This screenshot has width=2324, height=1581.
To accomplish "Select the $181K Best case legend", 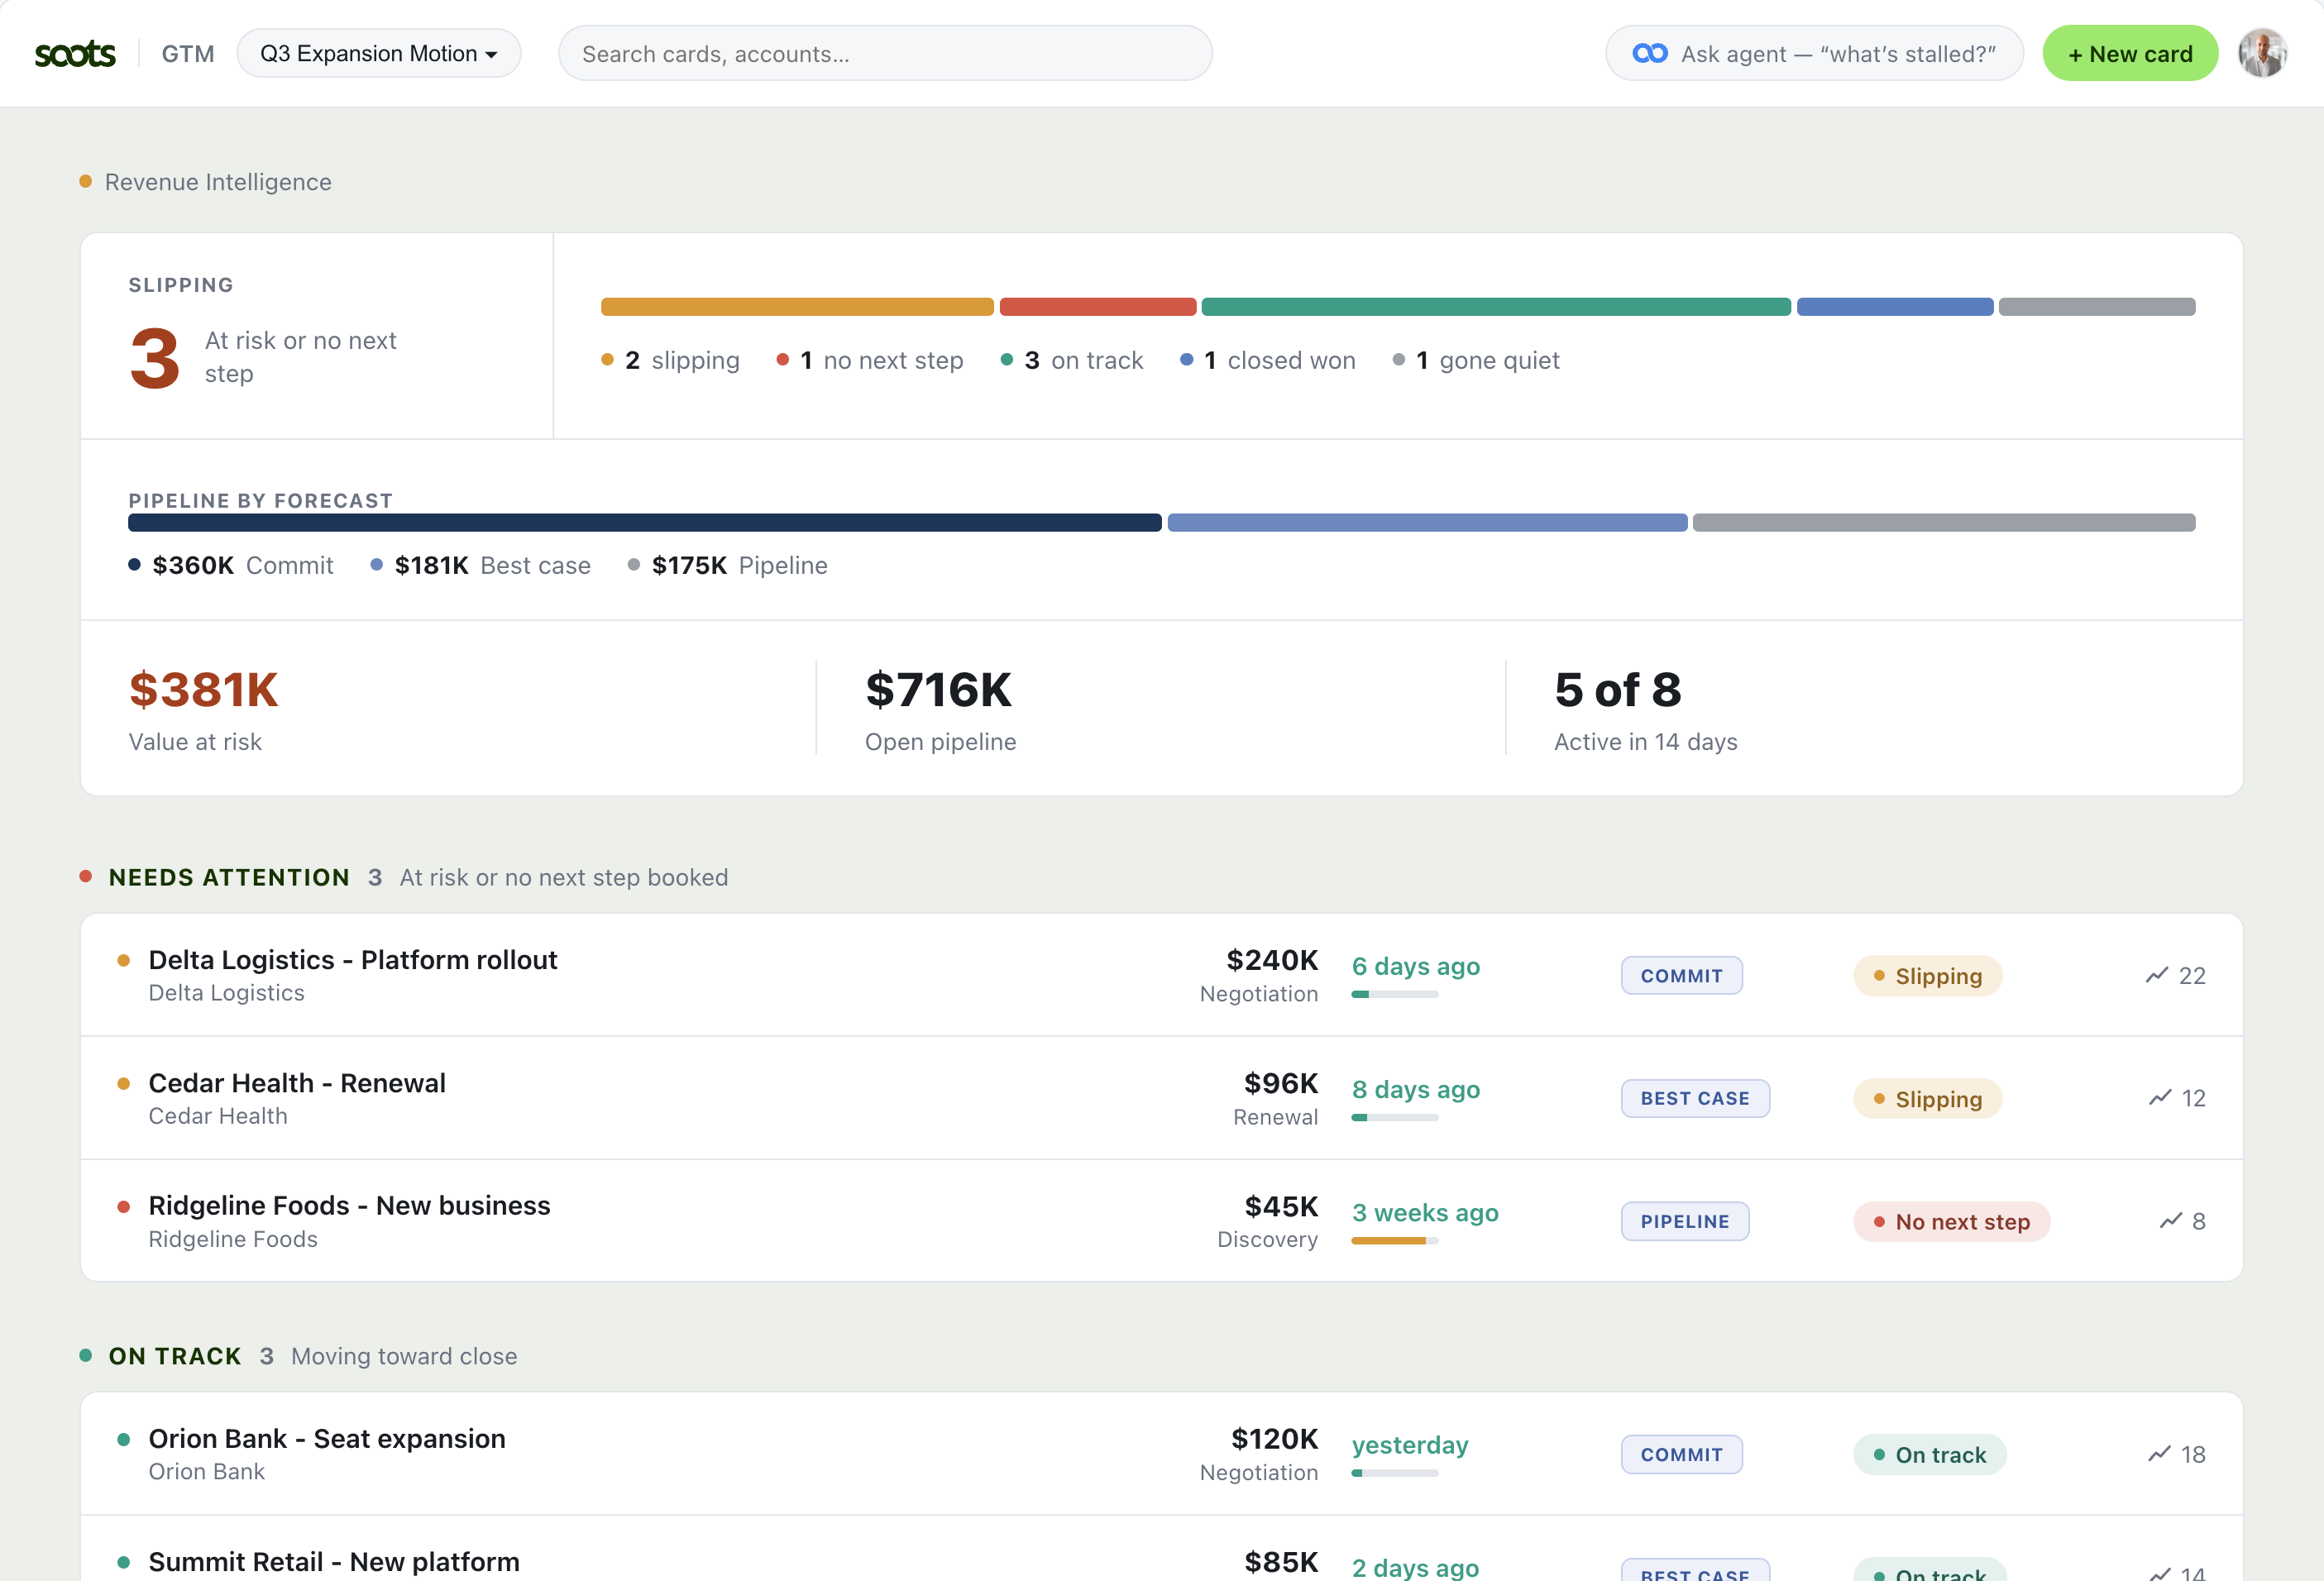I will 481,566.
